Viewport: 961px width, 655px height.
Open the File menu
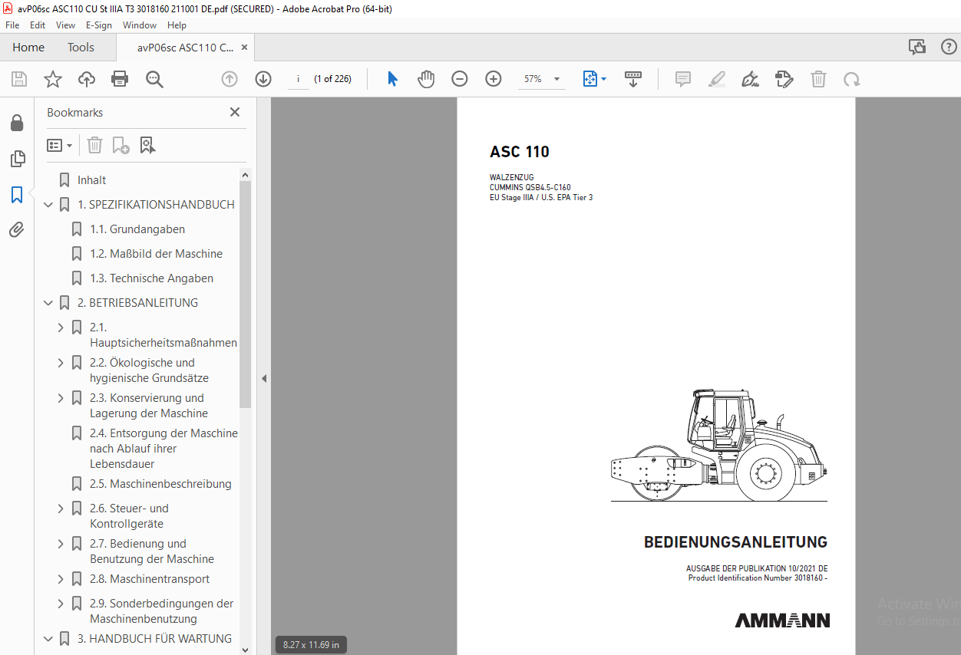tap(12, 25)
